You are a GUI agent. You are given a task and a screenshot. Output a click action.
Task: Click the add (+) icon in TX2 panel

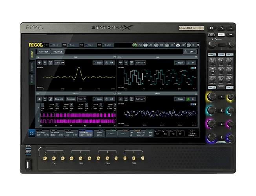[121, 63]
